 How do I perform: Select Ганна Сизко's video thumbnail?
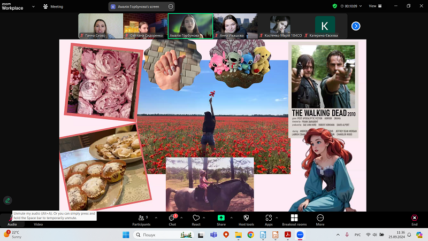tap(101, 26)
